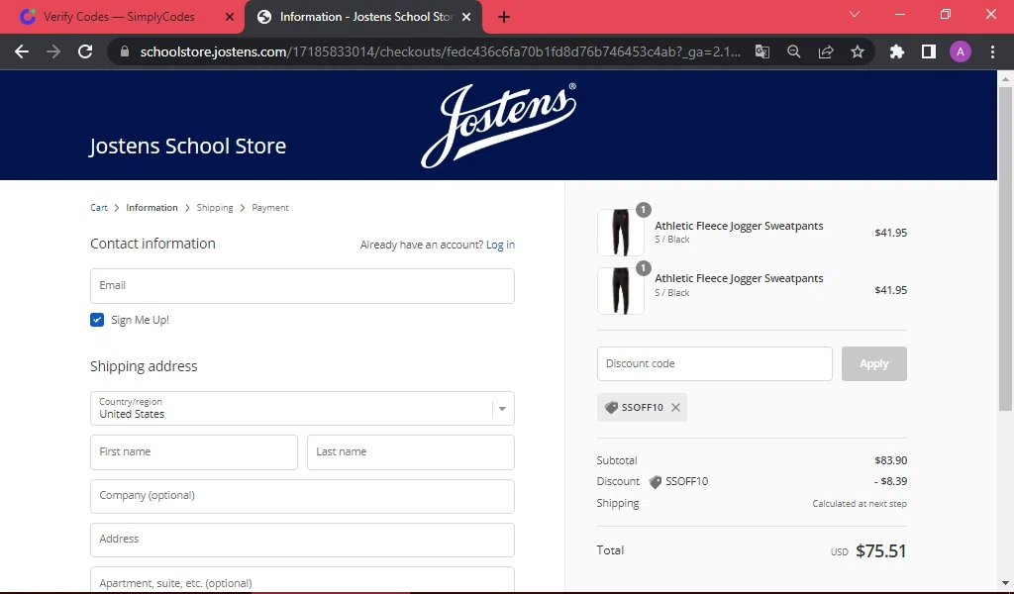Image resolution: width=1014 pixels, height=594 pixels.
Task: Click the tag icon beside Discount row
Action: (656, 481)
